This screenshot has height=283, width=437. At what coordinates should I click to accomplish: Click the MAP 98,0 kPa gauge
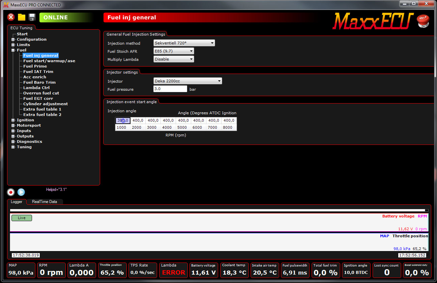[21, 270]
